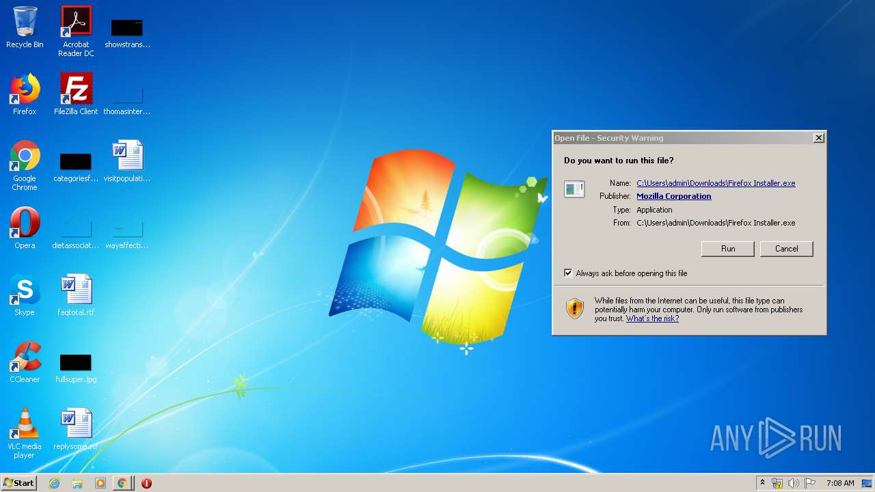Click the file type icon in dialog
Image resolution: width=875 pixels, height=492 pixels.
574,189
